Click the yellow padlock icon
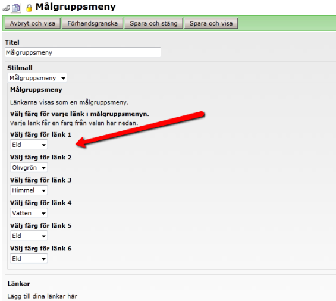This screenshot has height=301, width=336. click(x=29, y=8)
